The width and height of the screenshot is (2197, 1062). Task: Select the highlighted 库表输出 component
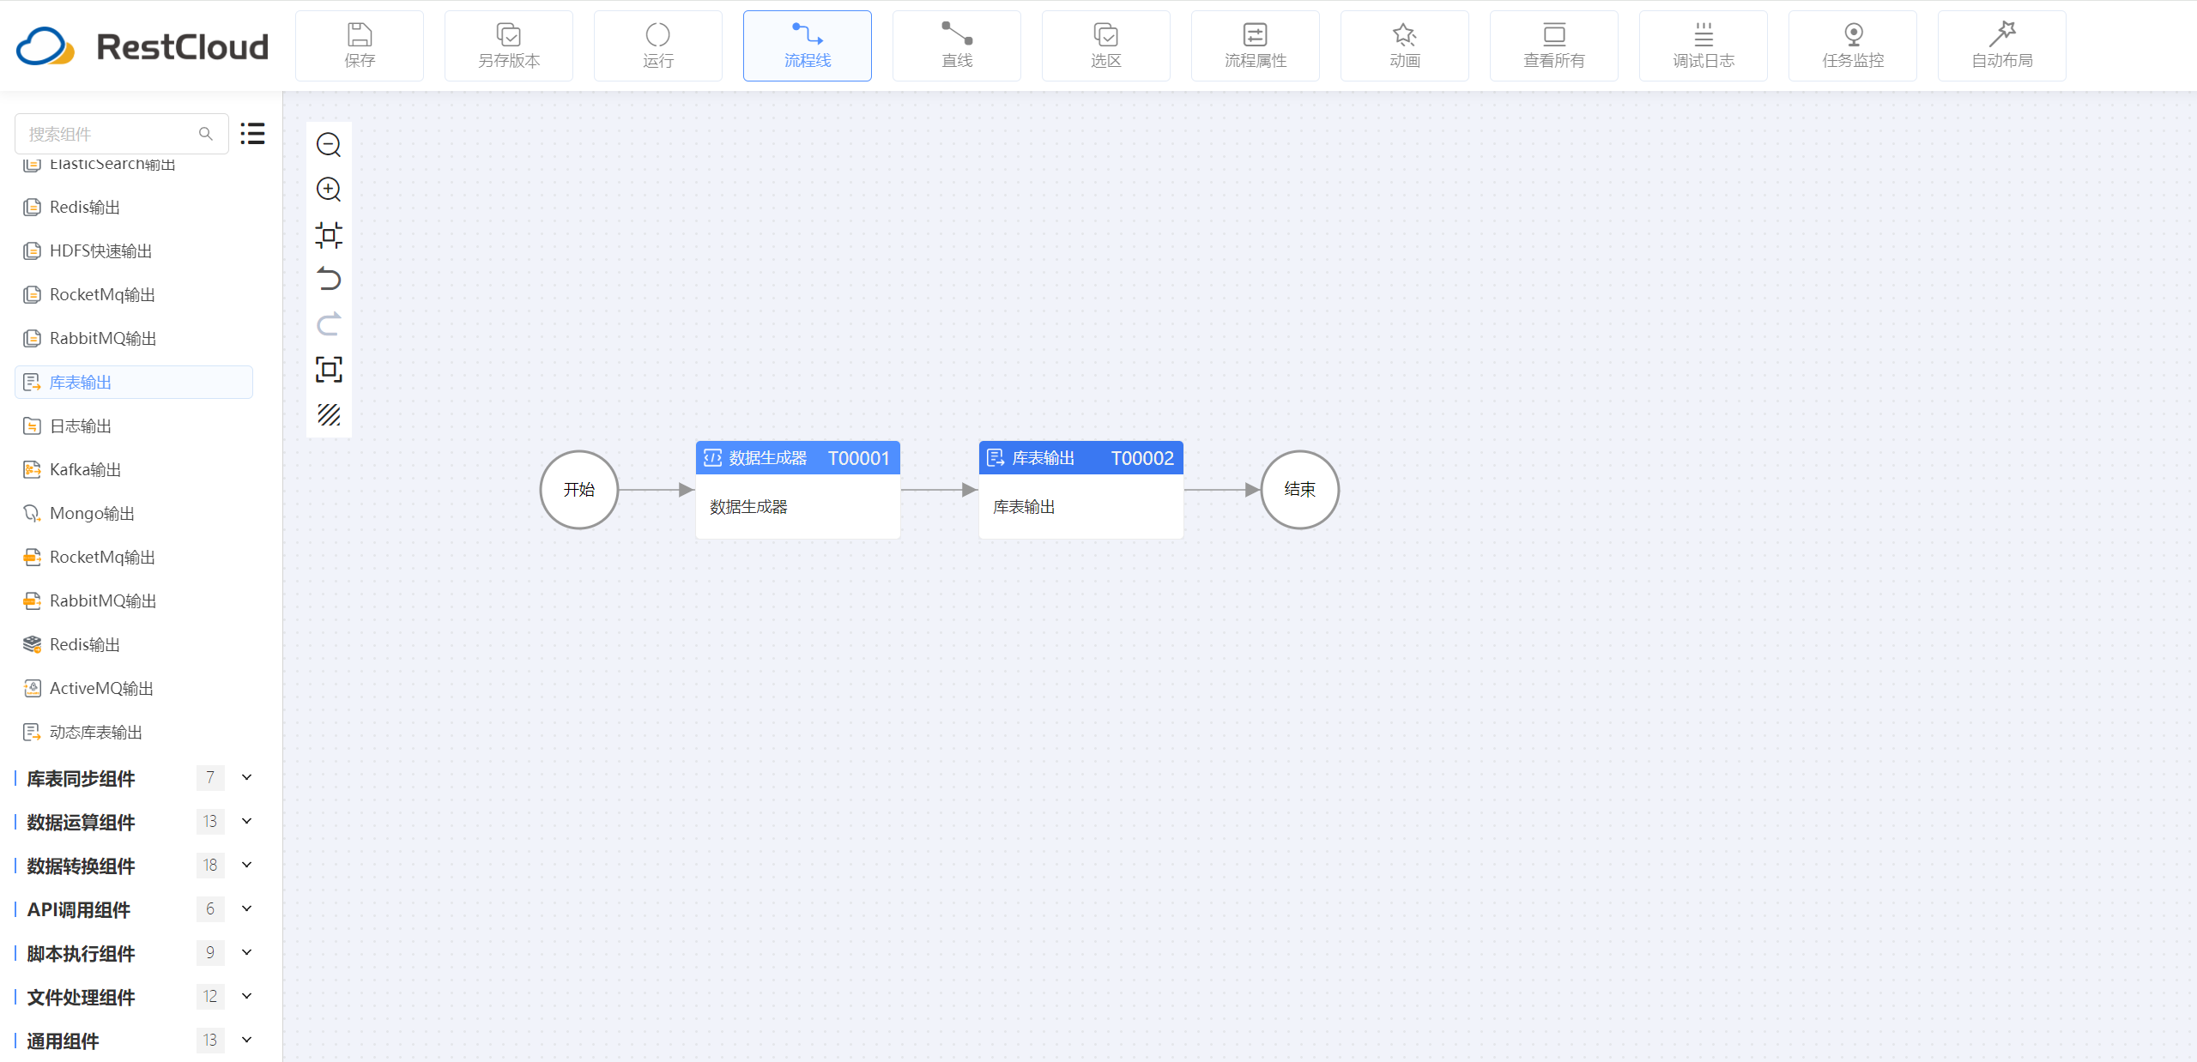(x=134, y=382)
